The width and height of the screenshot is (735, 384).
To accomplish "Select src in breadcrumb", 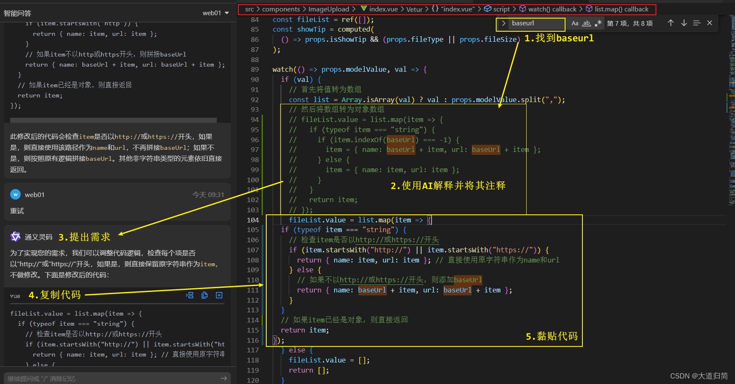I will [x=249, y=9].
